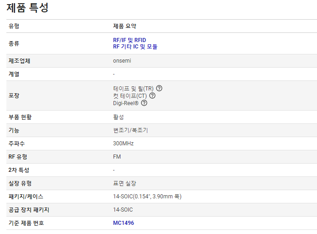Click the 300MHz frequency value
The height and width of the screenshot is (234, 317).
[x=123, y=144]
